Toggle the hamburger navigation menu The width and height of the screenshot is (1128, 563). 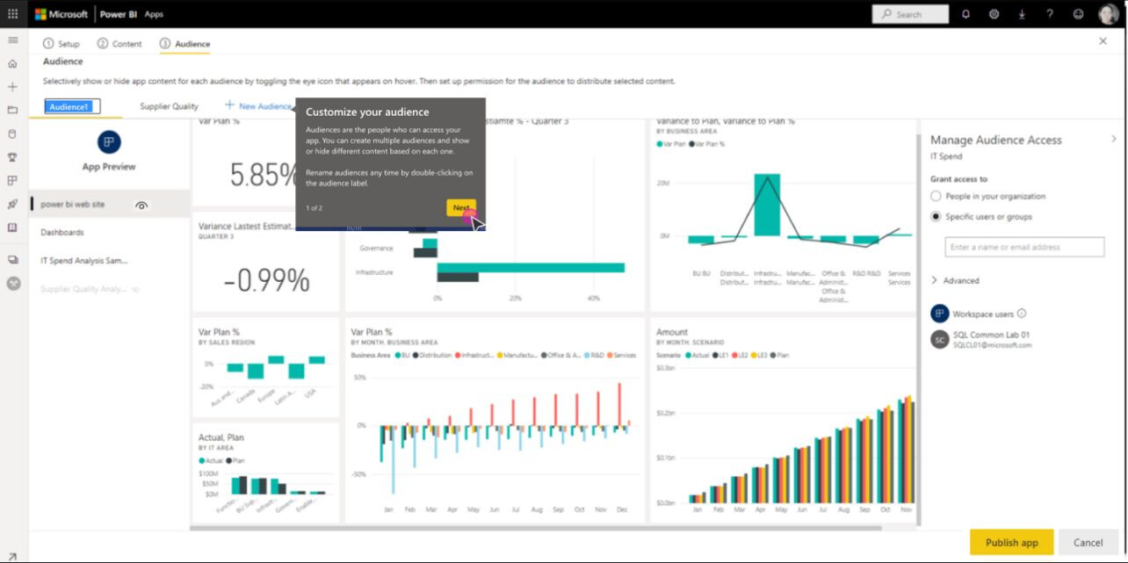[12, 40]
